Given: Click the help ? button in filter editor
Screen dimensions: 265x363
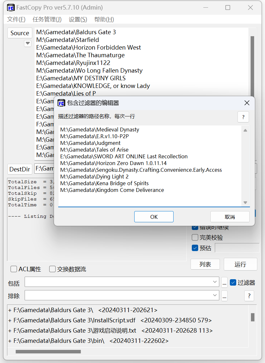Looking at the screenshot, I should 243,117.
